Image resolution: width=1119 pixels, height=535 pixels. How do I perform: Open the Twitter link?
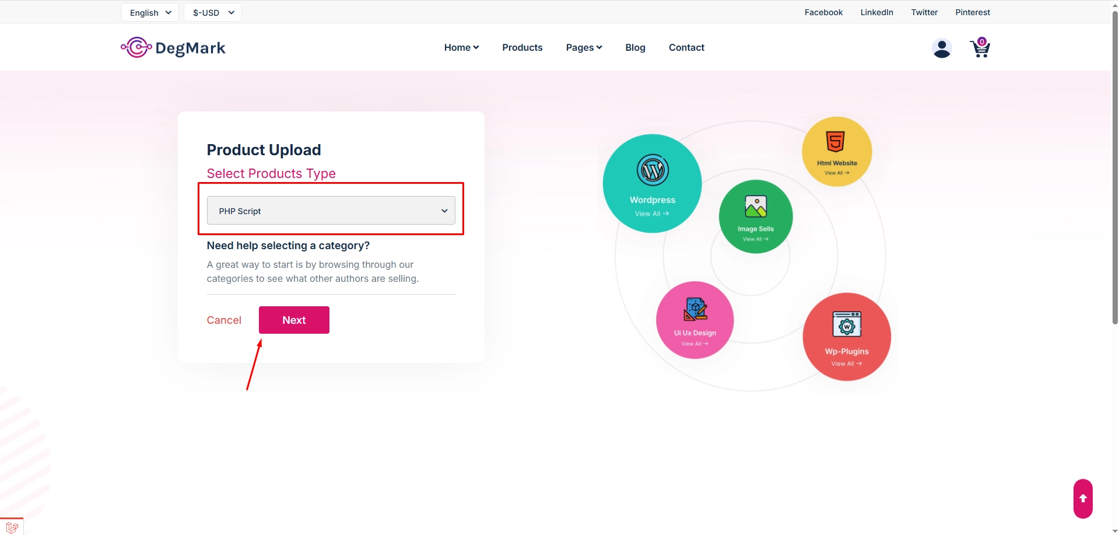[924, 12]
